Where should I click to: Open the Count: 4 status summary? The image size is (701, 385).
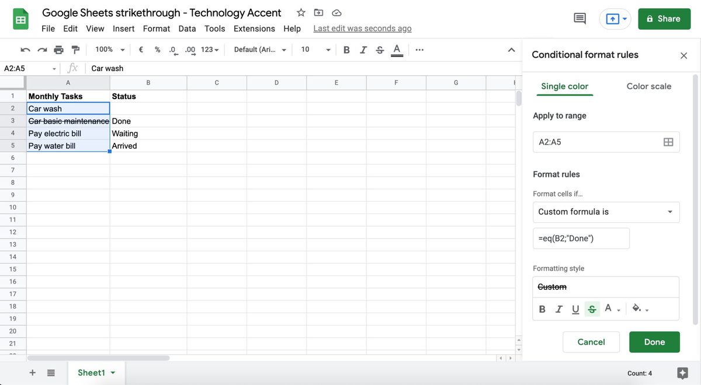point(640,373)
